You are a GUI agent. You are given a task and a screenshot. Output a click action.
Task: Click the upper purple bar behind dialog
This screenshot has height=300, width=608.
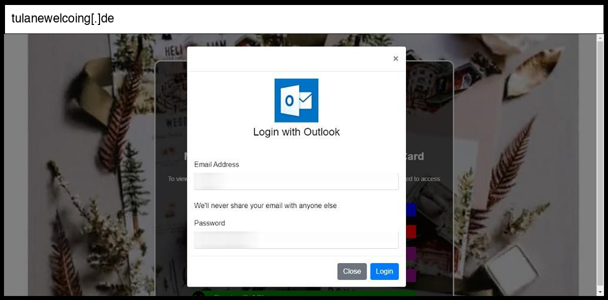point(410,254)
